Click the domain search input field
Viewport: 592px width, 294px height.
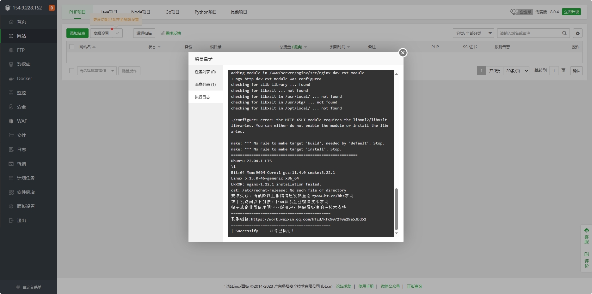point(529,33)
